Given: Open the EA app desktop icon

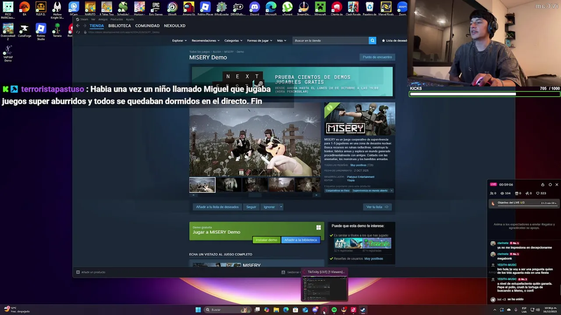Looking at the screenshot, I should coord(24,9).
